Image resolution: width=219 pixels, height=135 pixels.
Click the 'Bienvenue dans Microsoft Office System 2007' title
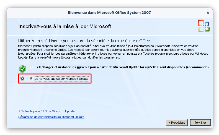[x=110, y=13]
